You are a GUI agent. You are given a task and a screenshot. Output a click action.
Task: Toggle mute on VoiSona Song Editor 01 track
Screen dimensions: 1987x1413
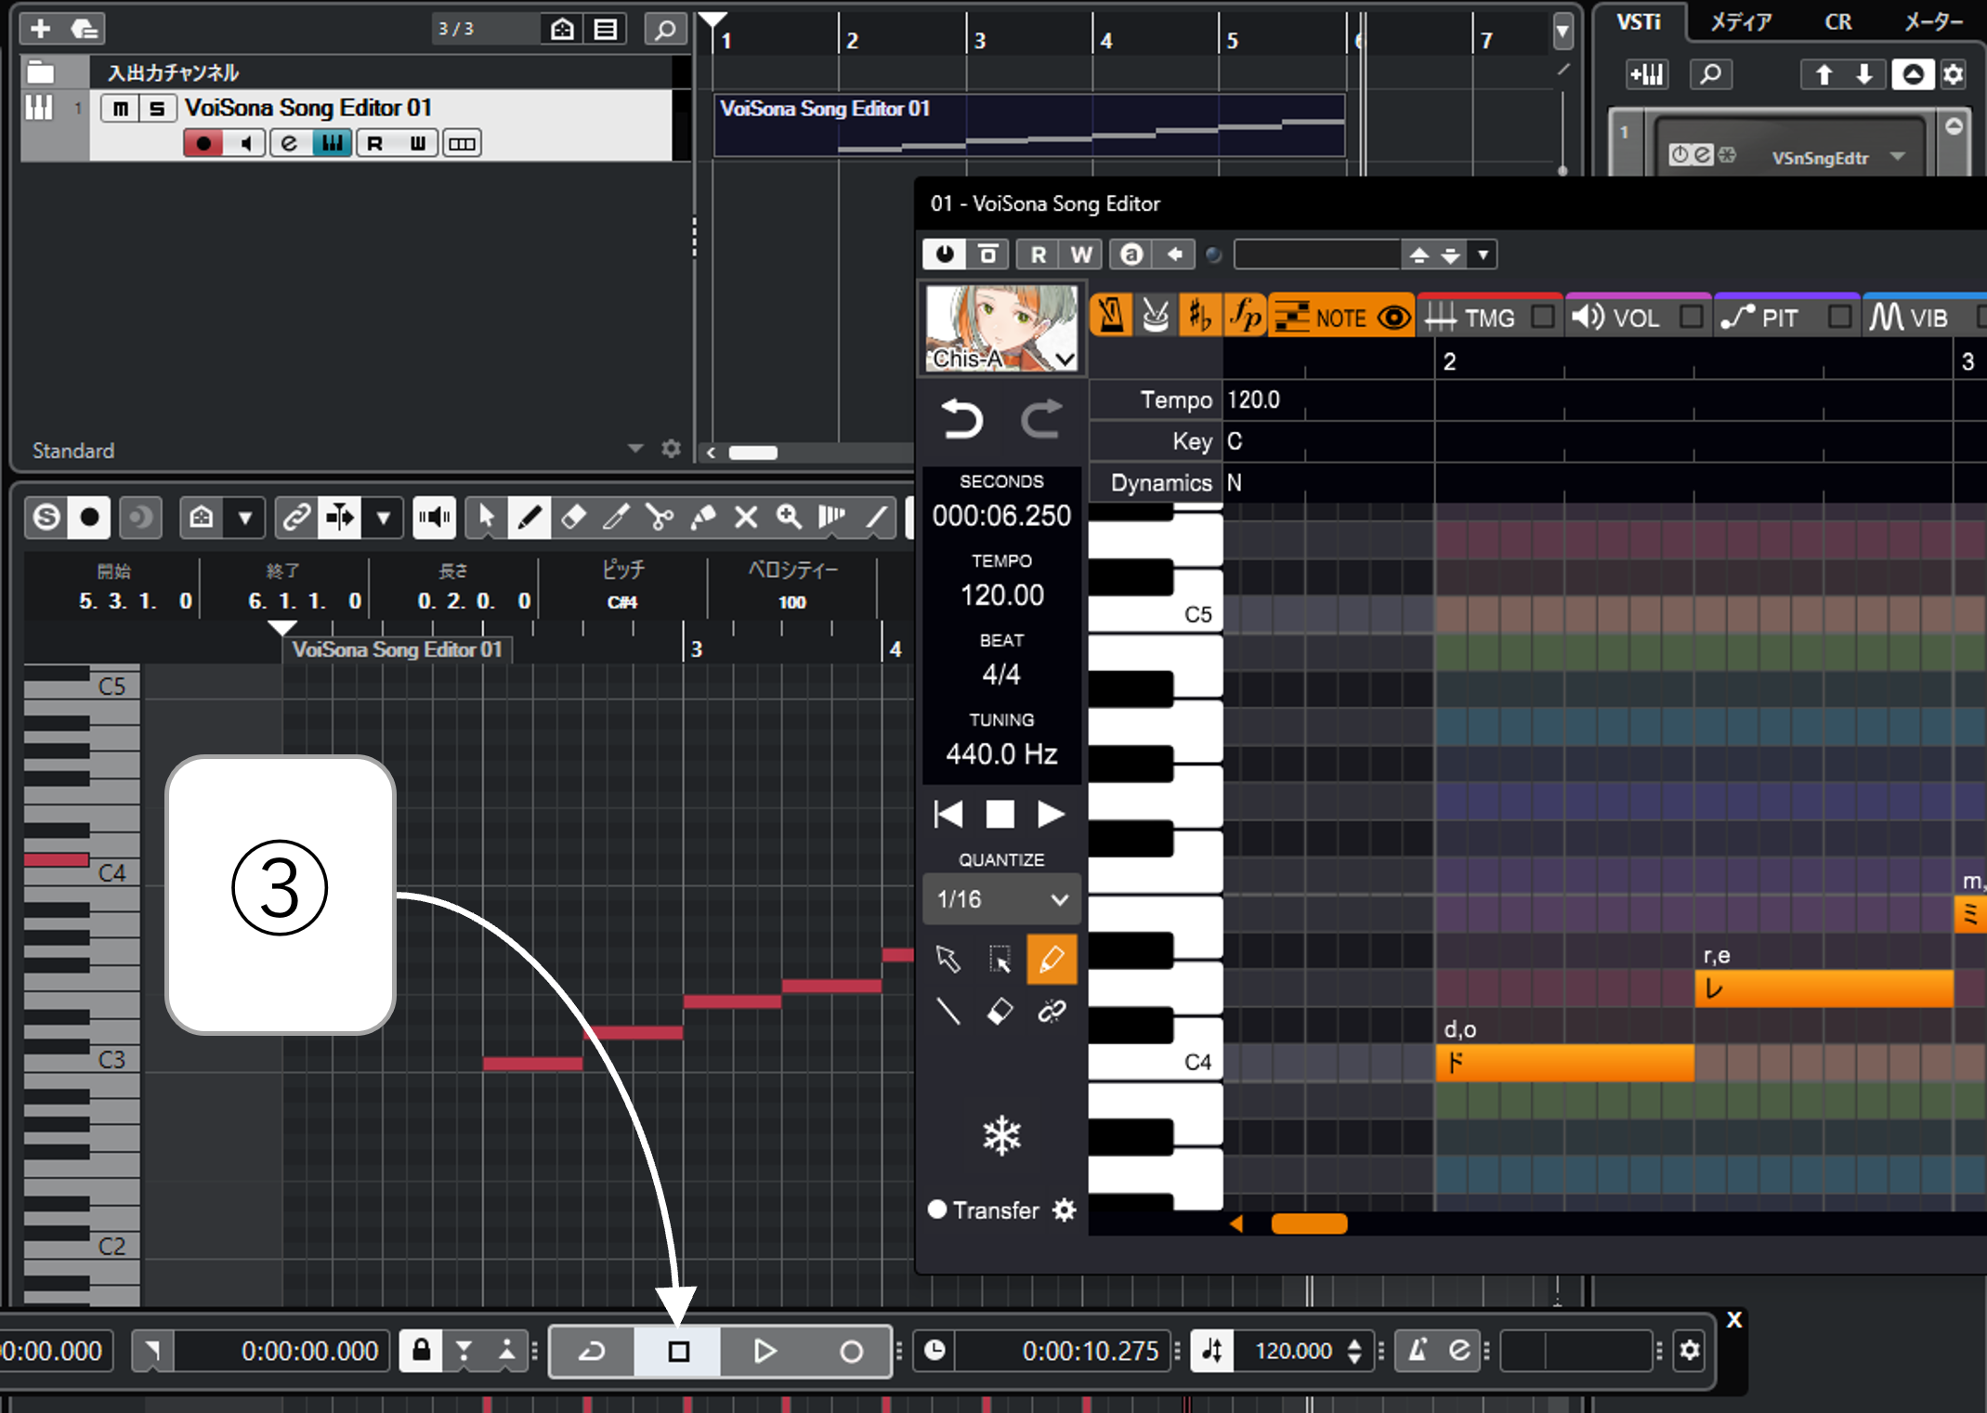[x=121, y=109]
